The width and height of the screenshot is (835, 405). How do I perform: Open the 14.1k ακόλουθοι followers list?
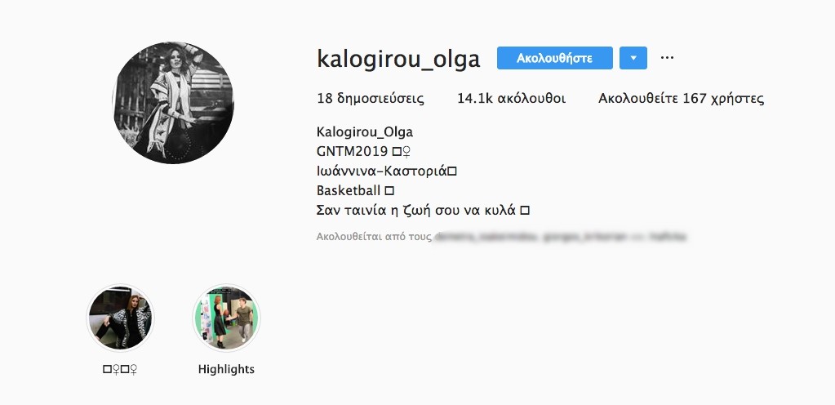click(x=511, y=99)
